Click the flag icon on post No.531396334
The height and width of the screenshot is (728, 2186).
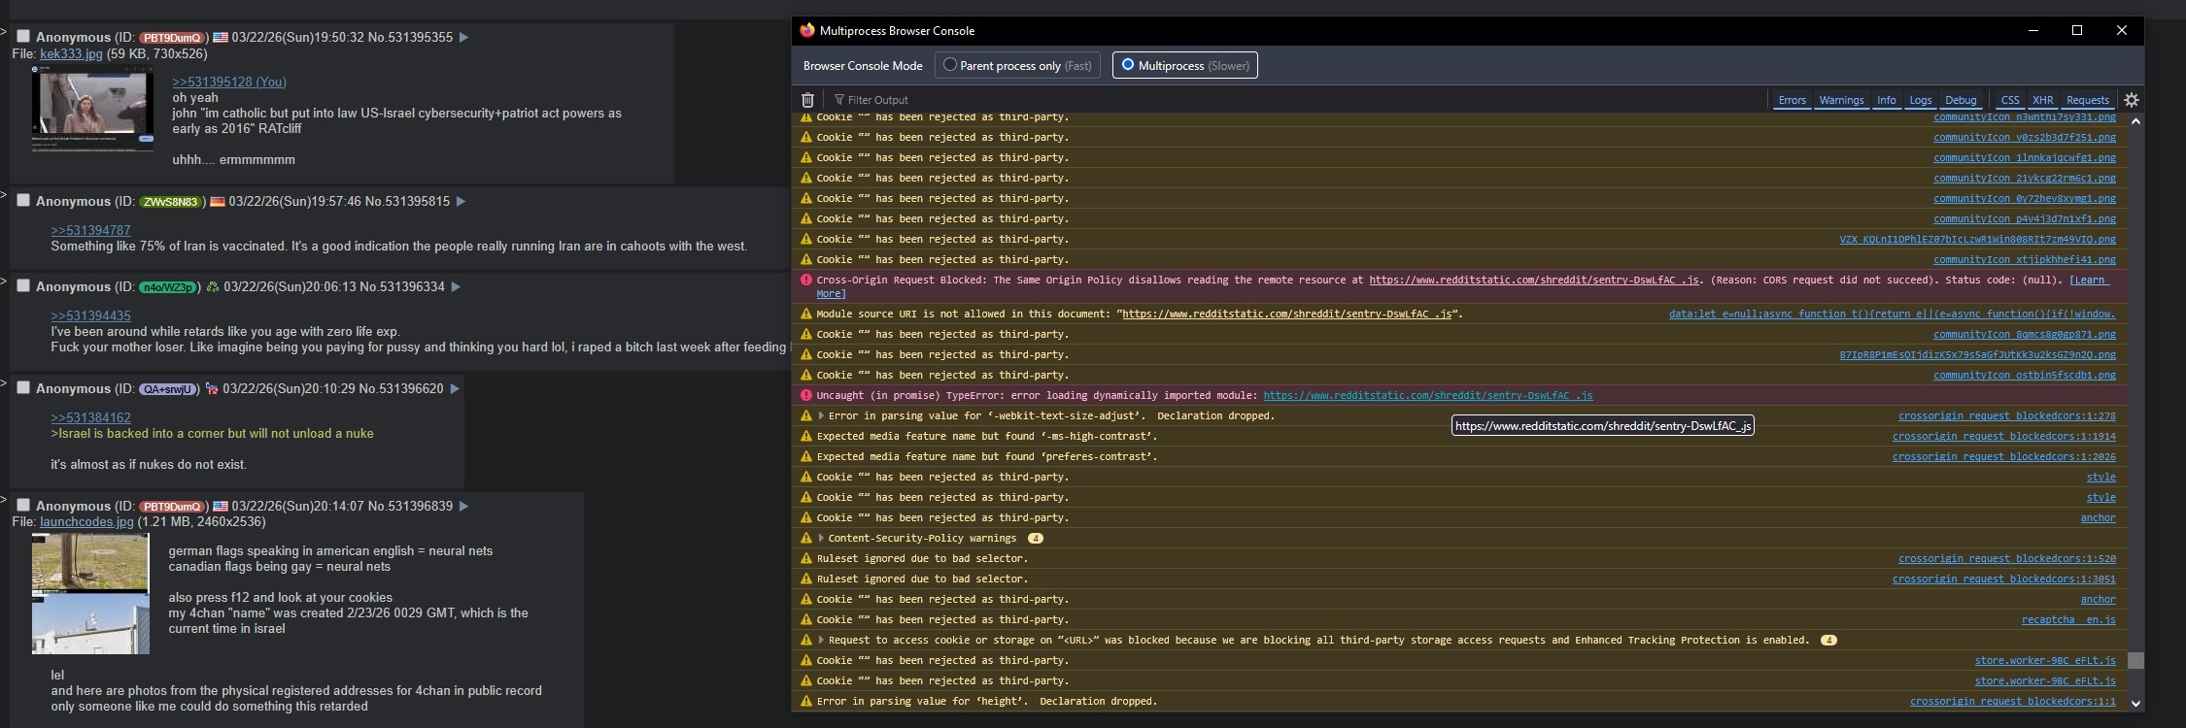pyautogui.click(x=213, y=287)
